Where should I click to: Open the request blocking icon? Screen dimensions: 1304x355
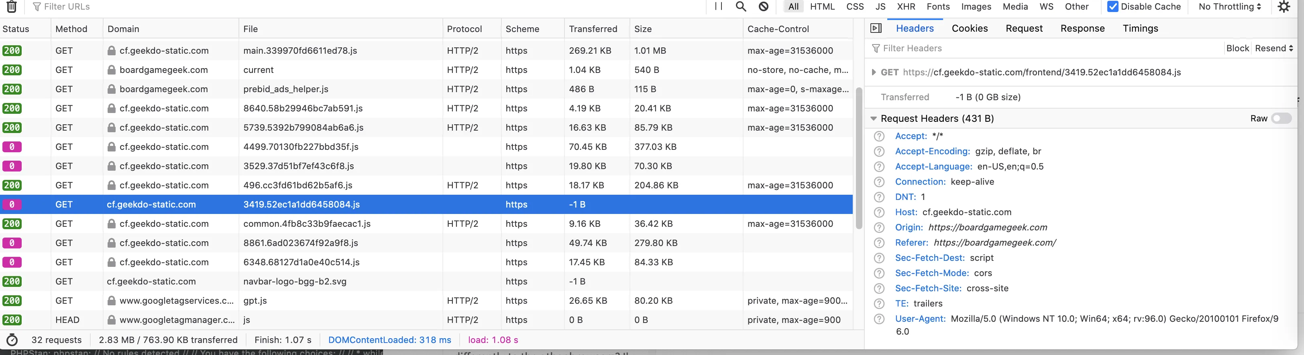(763, 6)
